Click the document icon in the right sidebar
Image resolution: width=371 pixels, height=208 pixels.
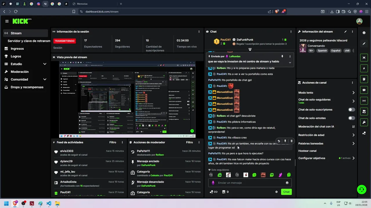(364, 79)
